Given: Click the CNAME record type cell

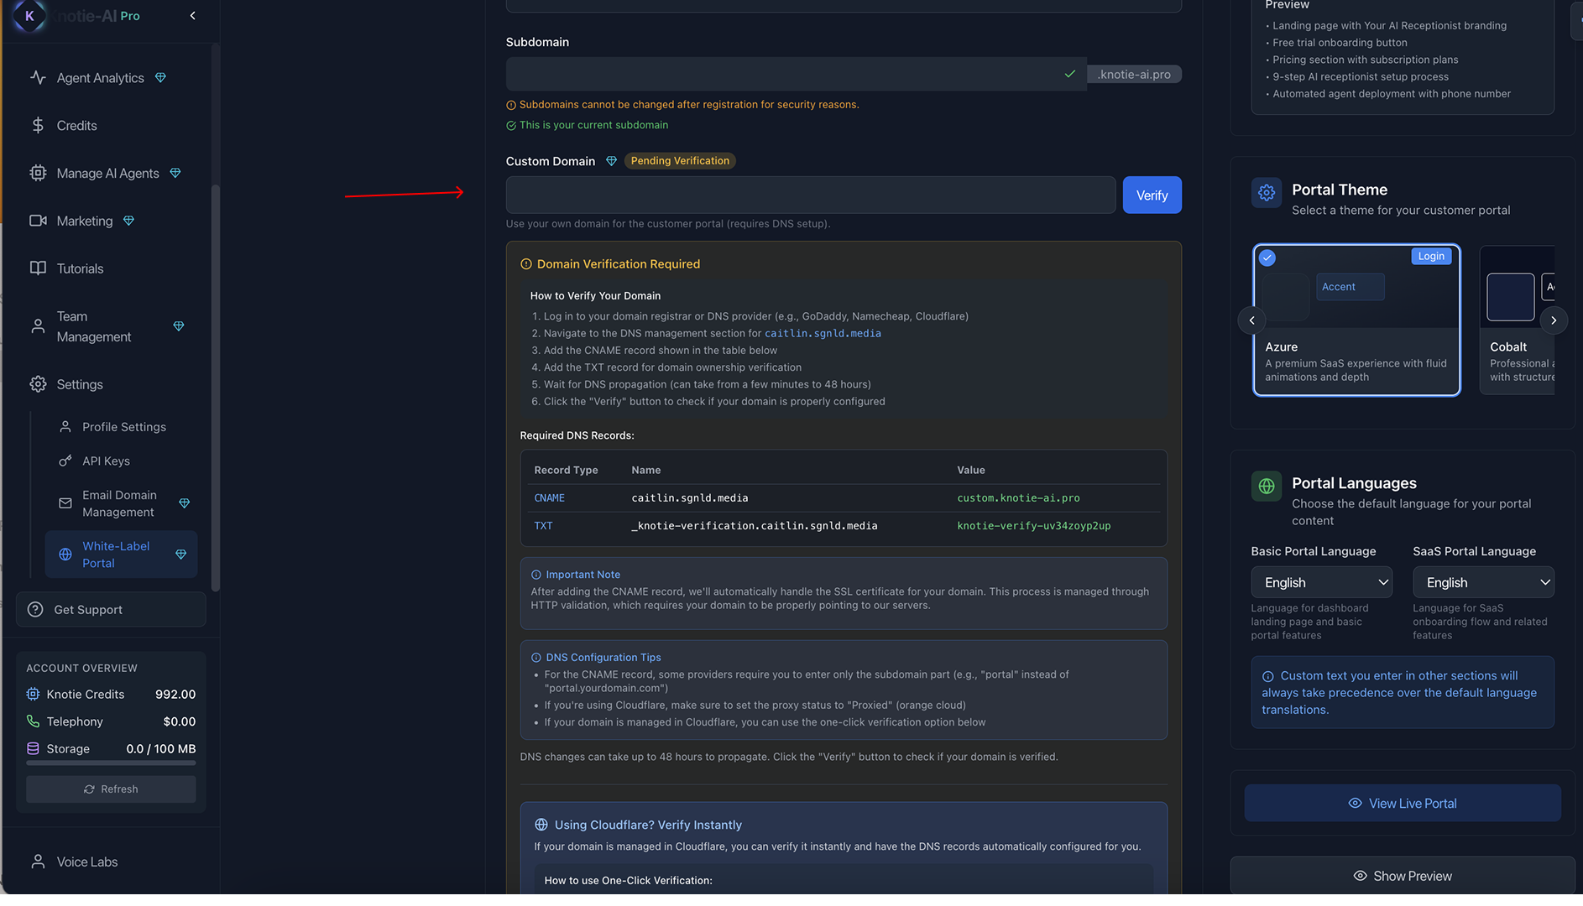Looking at the screenshot, I should pos(549,499).
